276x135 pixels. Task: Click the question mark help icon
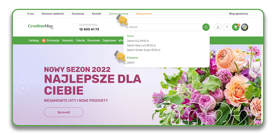227,27
